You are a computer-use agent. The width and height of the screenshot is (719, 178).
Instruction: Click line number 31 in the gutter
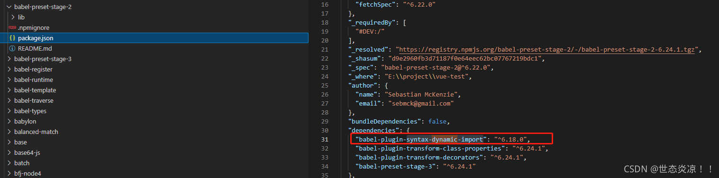click(x=324, y=140)
